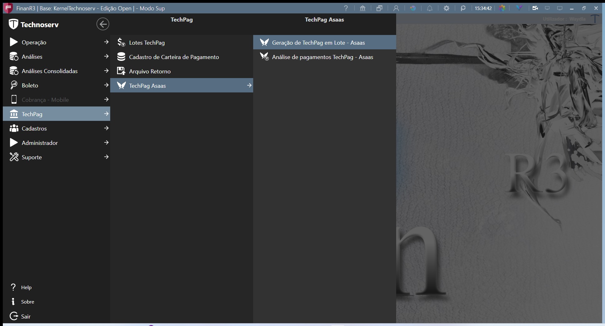This screenshot has height=326, width=605.
Task: Click the colorful pinwheel icon
Action: click(502, 8)
